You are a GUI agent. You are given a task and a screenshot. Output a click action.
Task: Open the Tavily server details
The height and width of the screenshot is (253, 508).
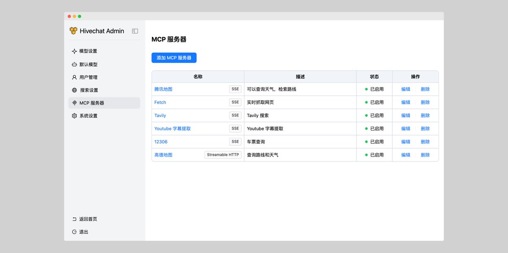pyautogui.click(x=160, y=115)
